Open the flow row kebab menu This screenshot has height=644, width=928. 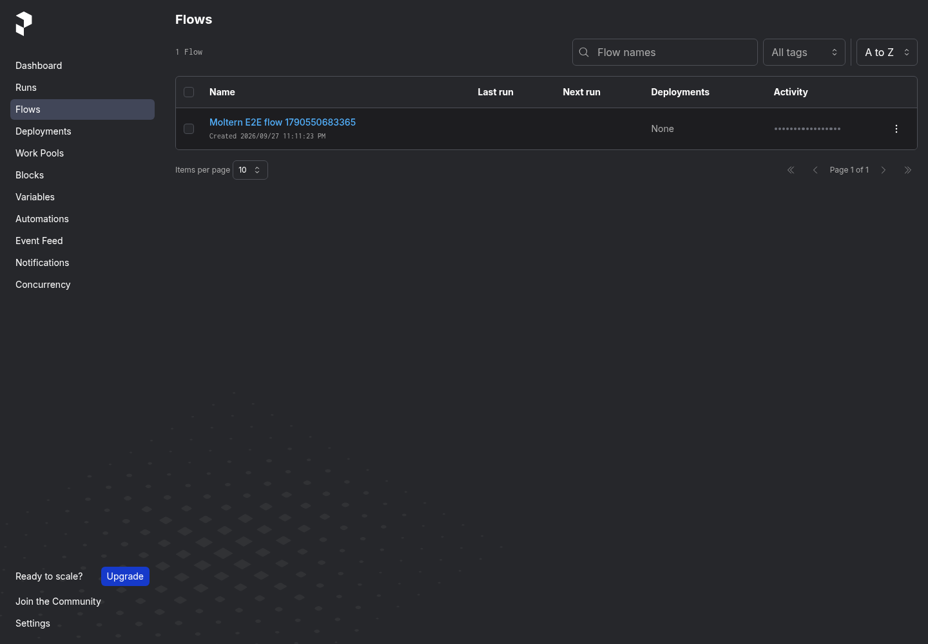coord(896,129)
